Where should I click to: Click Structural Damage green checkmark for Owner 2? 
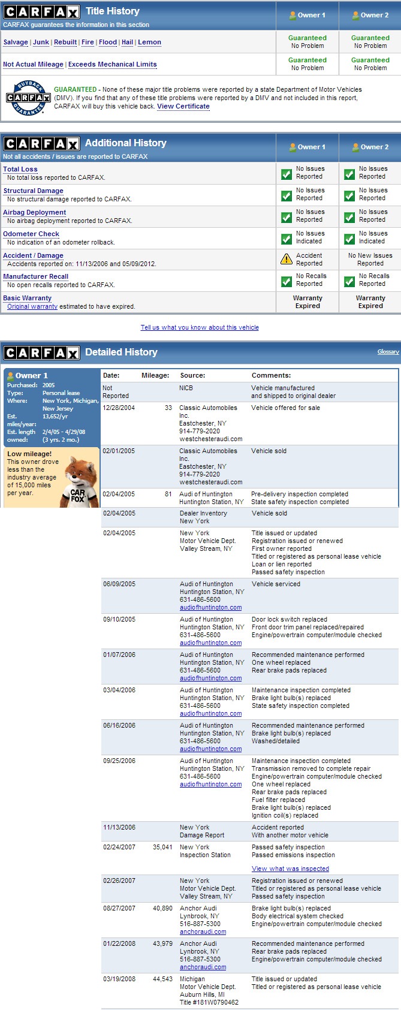tap(349, 195)
